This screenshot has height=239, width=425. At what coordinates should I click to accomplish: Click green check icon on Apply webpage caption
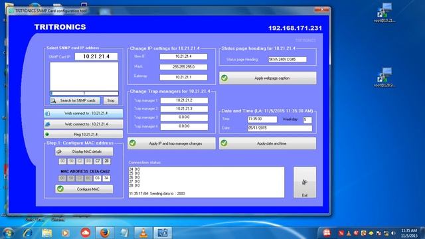click(x=224, y=78)
